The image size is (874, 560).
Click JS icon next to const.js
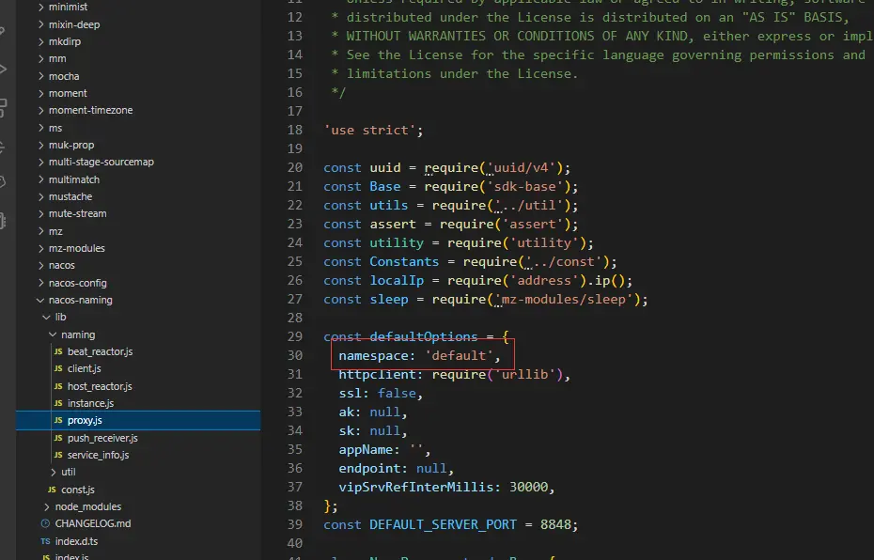(52, 490)
